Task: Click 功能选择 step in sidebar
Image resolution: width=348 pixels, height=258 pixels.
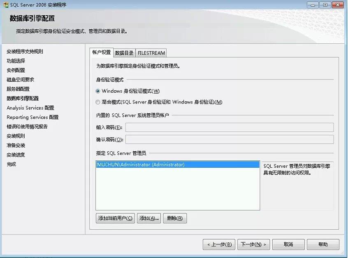Action: (x=16, y=61)
